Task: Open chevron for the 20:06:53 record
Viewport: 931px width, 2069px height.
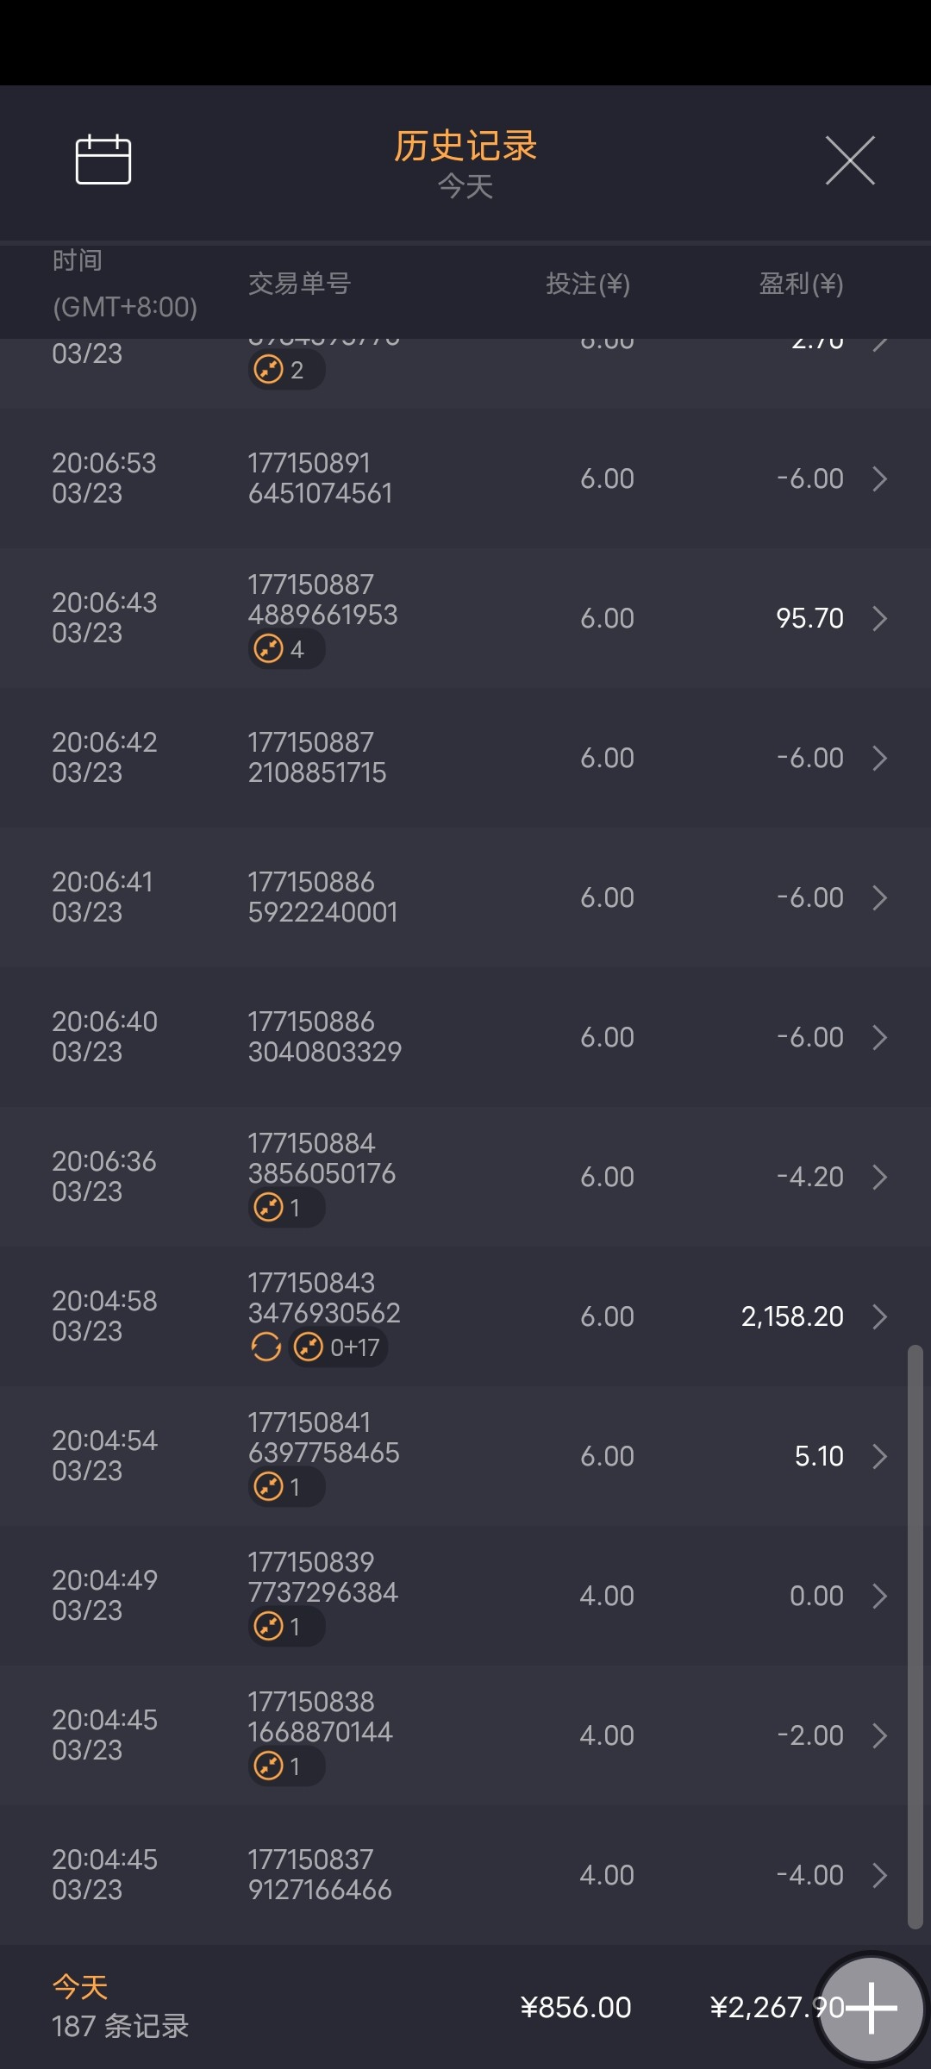Action: click(879, 478)
